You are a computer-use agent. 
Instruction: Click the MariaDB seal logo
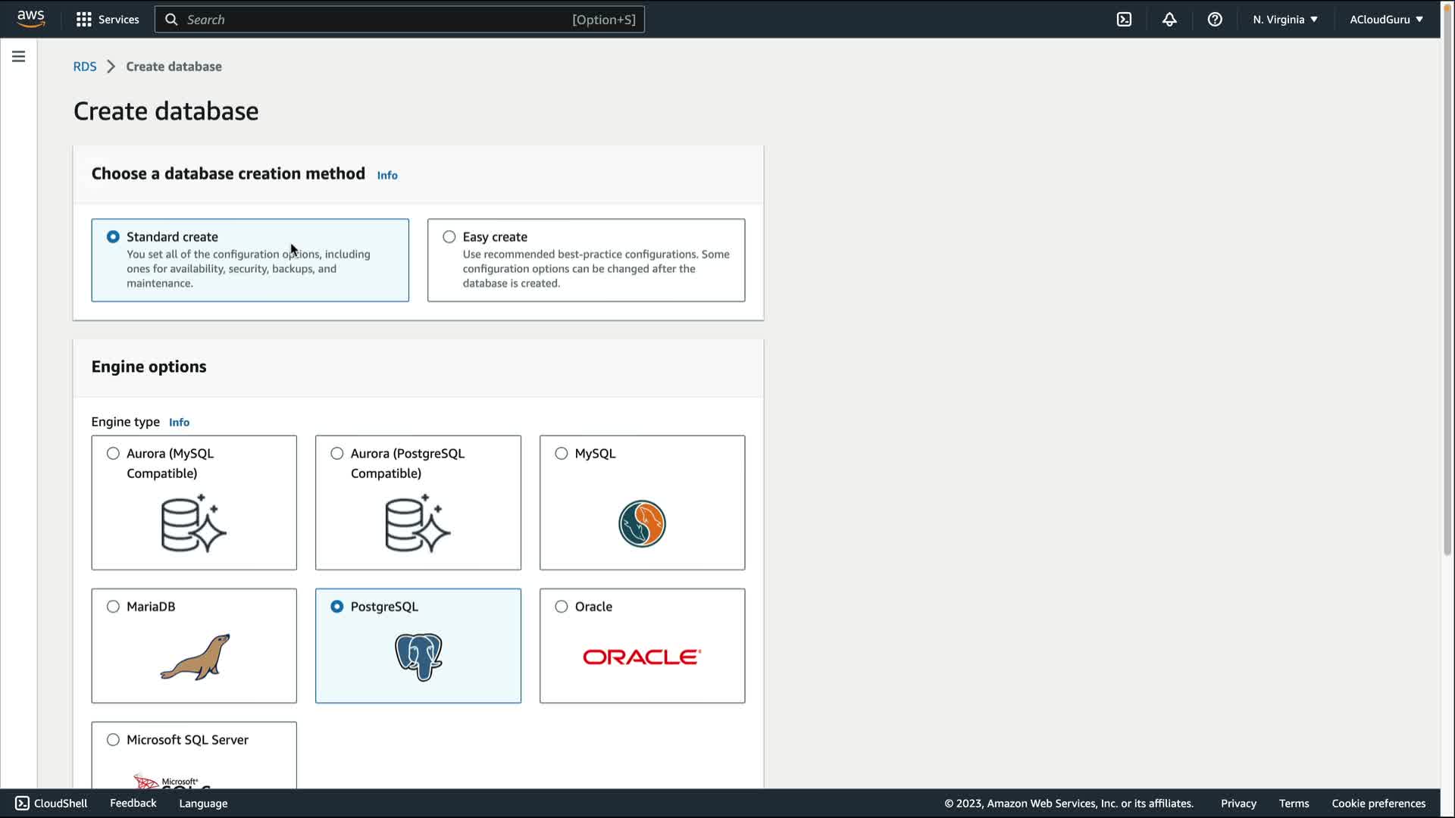195,657
